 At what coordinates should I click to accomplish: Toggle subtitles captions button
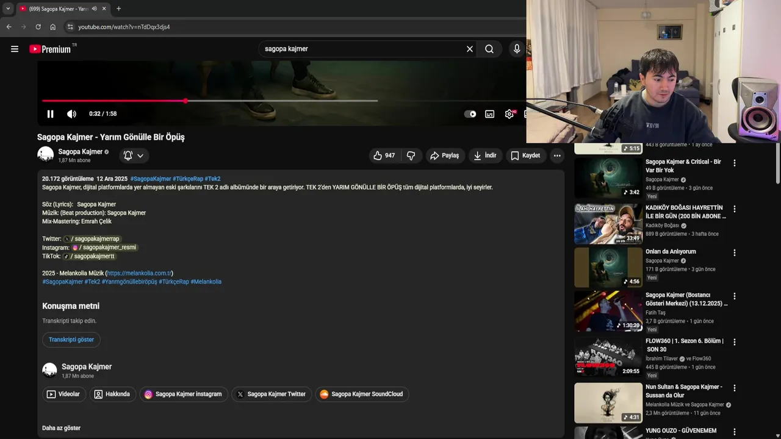(489, 114)
